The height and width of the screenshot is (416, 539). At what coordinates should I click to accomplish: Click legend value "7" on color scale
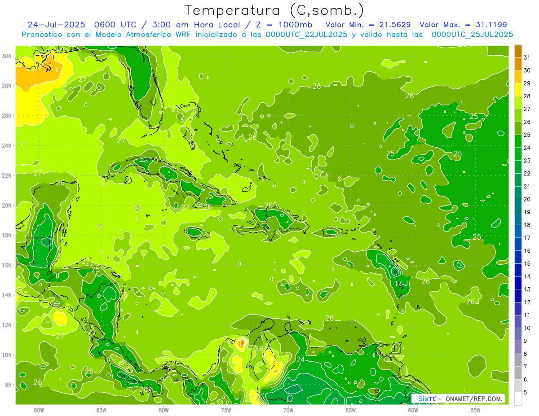click(x=525, y=367)
